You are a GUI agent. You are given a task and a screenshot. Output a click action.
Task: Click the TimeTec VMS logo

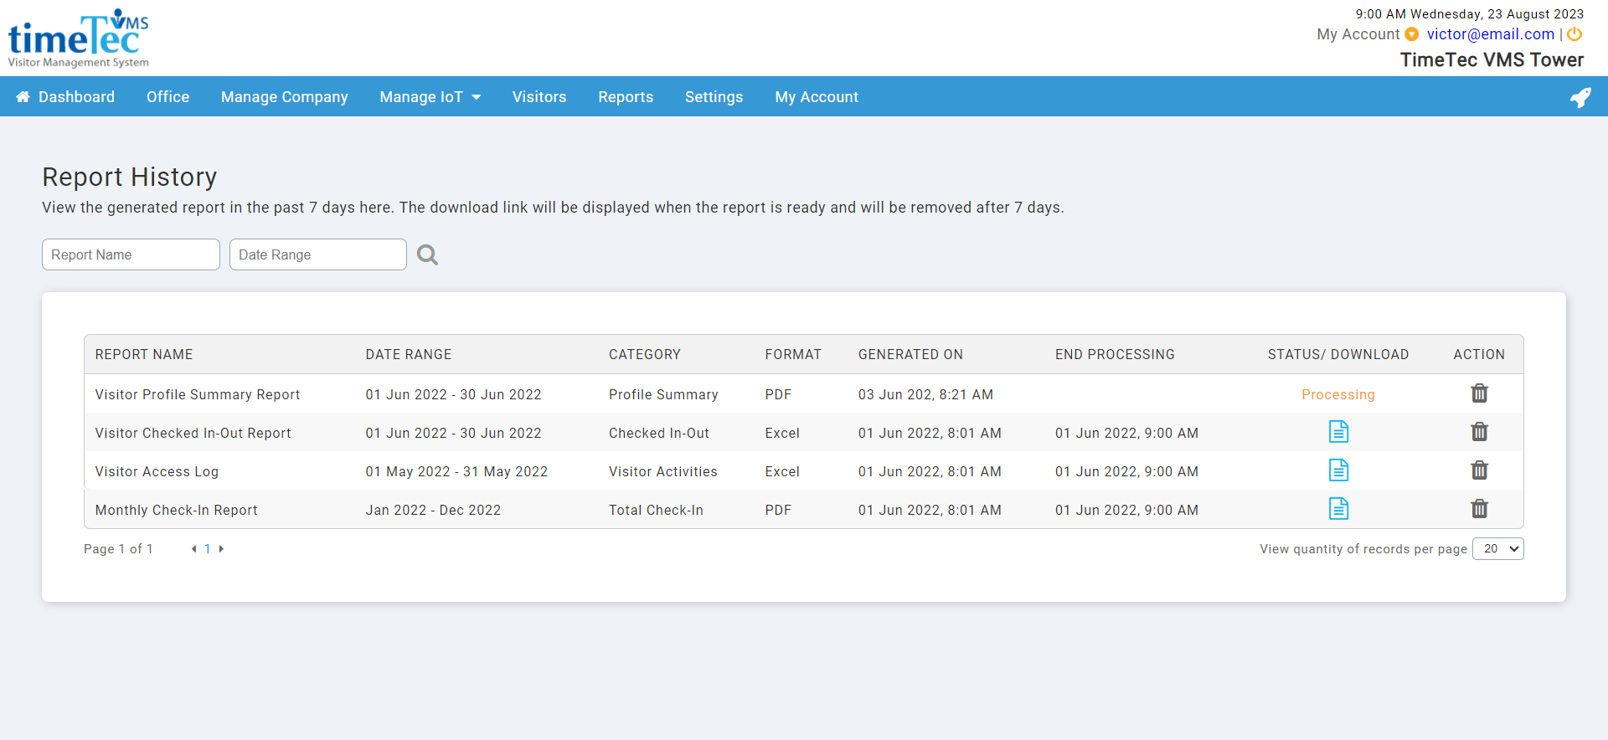click(x=78, y=39)
